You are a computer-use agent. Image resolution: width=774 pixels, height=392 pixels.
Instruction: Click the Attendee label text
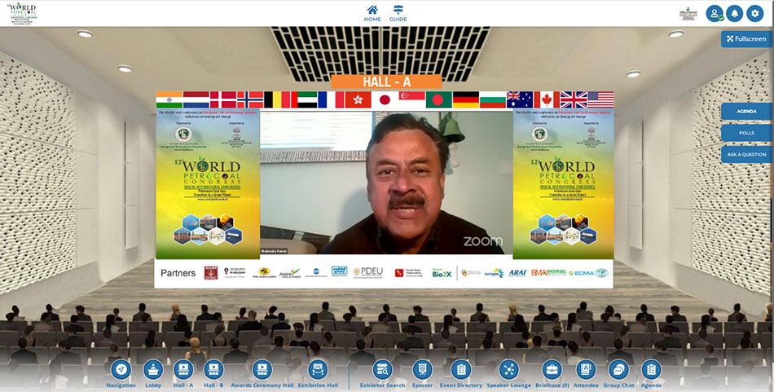[x=586, y=385]
